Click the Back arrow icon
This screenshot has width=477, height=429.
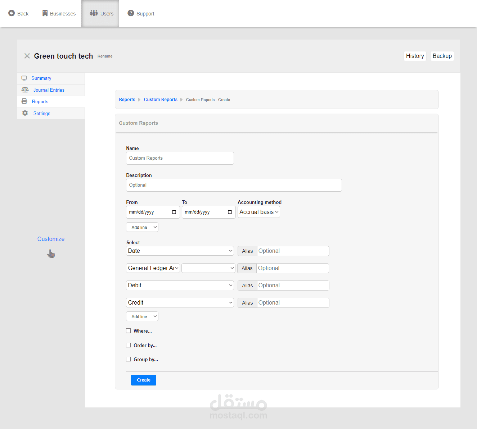[x=12, y=13]
